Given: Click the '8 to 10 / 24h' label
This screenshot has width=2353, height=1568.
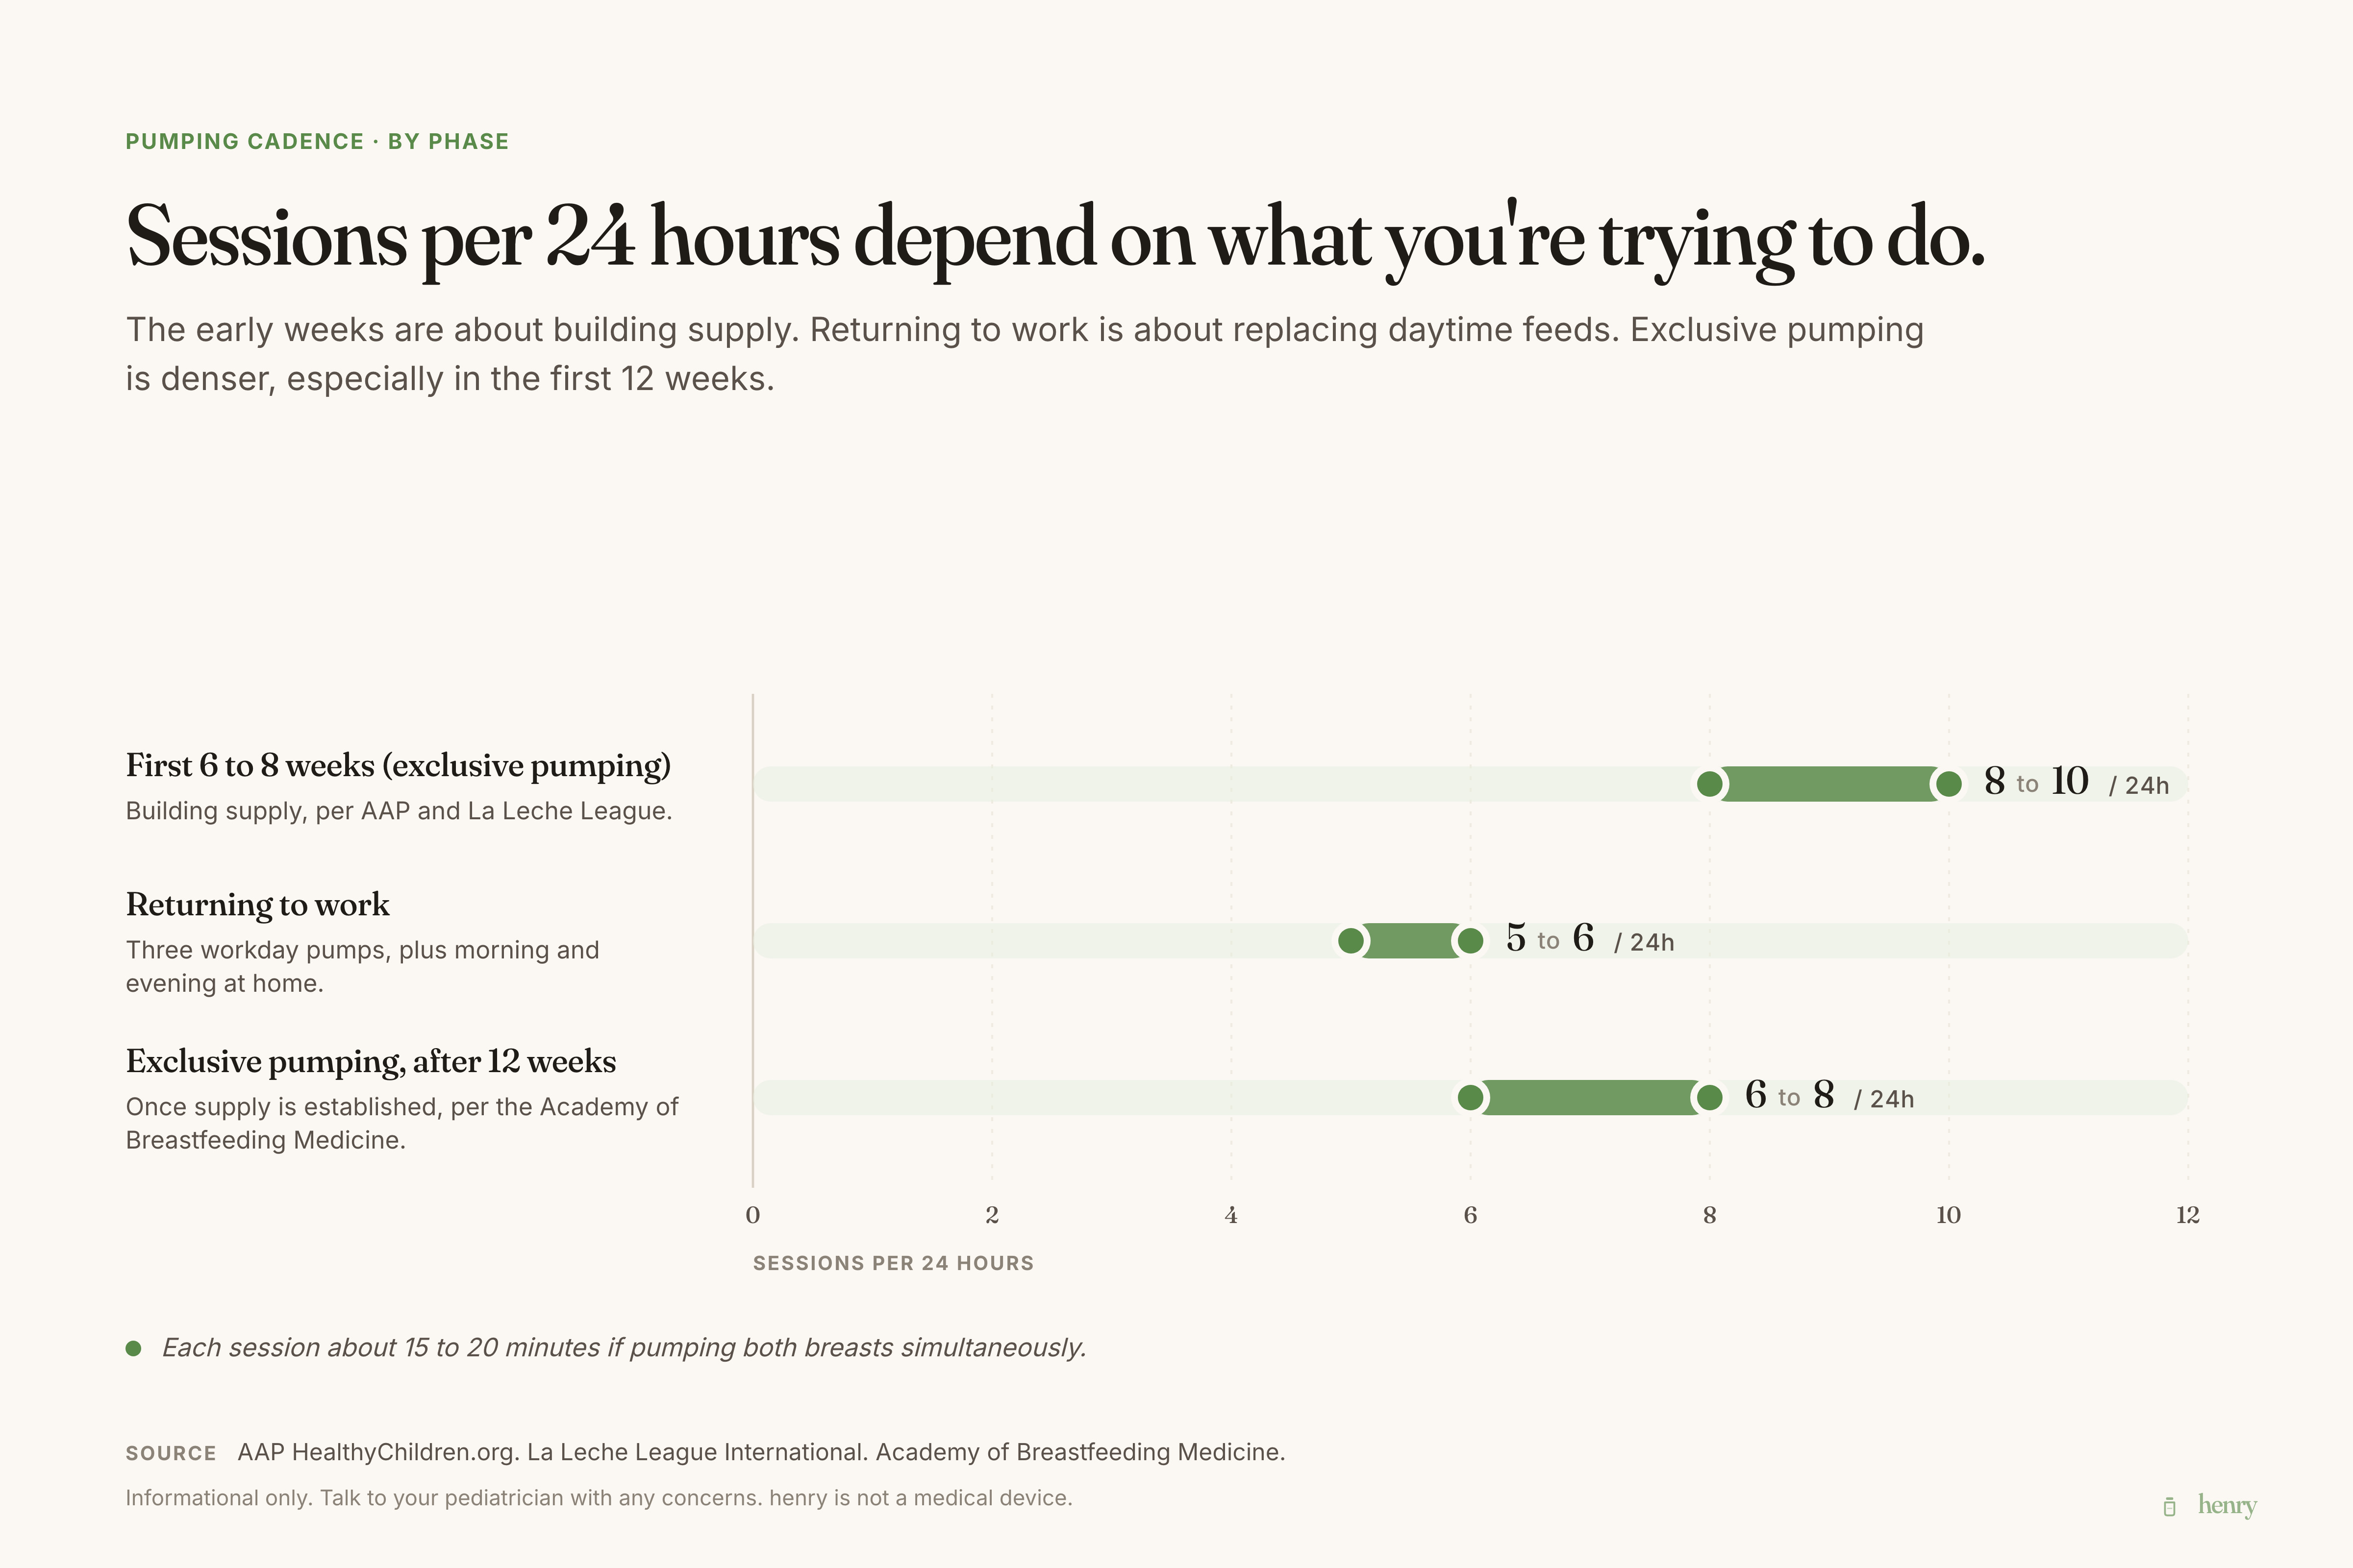Looking at the screenshot, I should [x=2077, y=782].
